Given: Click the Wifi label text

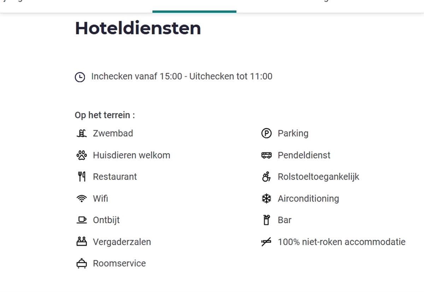Looking at the screenshot, I should click(100, 198).
